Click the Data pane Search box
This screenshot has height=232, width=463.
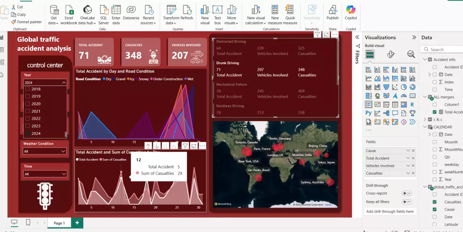[443, 49]
